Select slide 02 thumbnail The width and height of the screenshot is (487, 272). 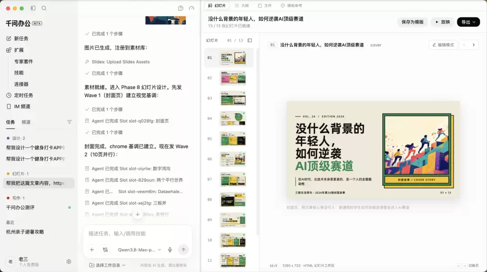(x=233, y=78)
